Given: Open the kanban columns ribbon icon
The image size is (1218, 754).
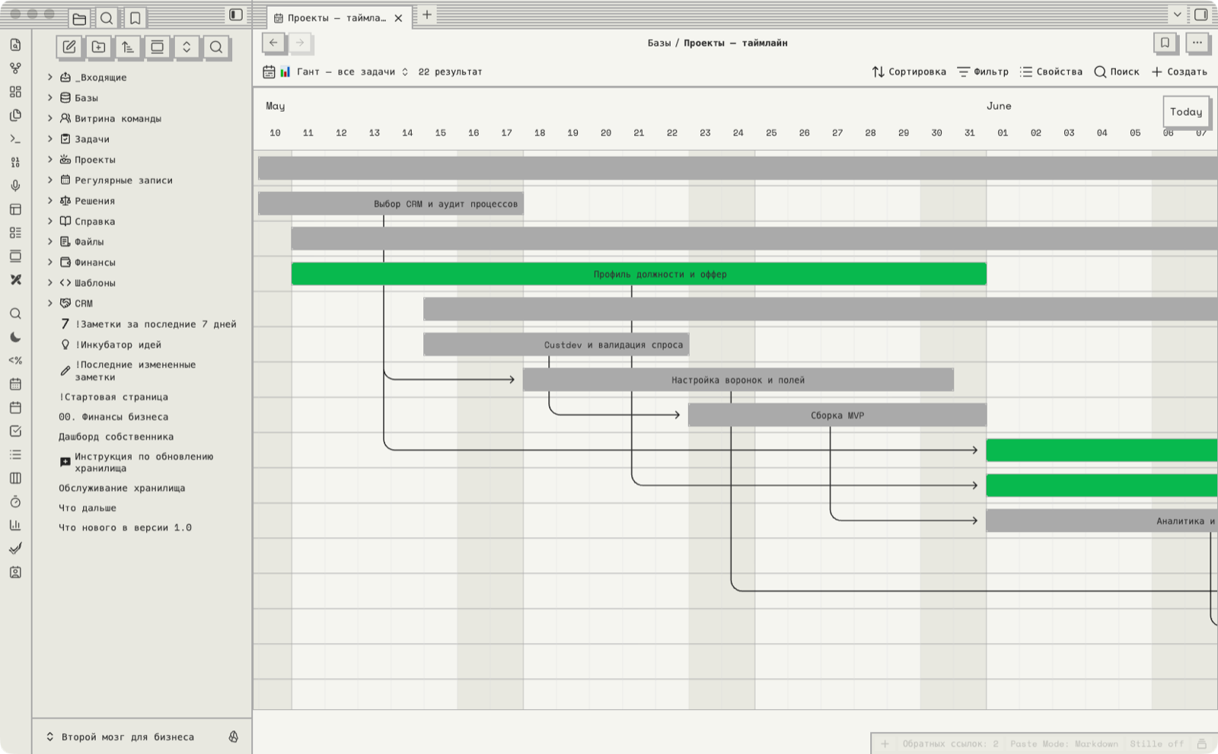Looking at the screenshot, I should pos(15,479).
